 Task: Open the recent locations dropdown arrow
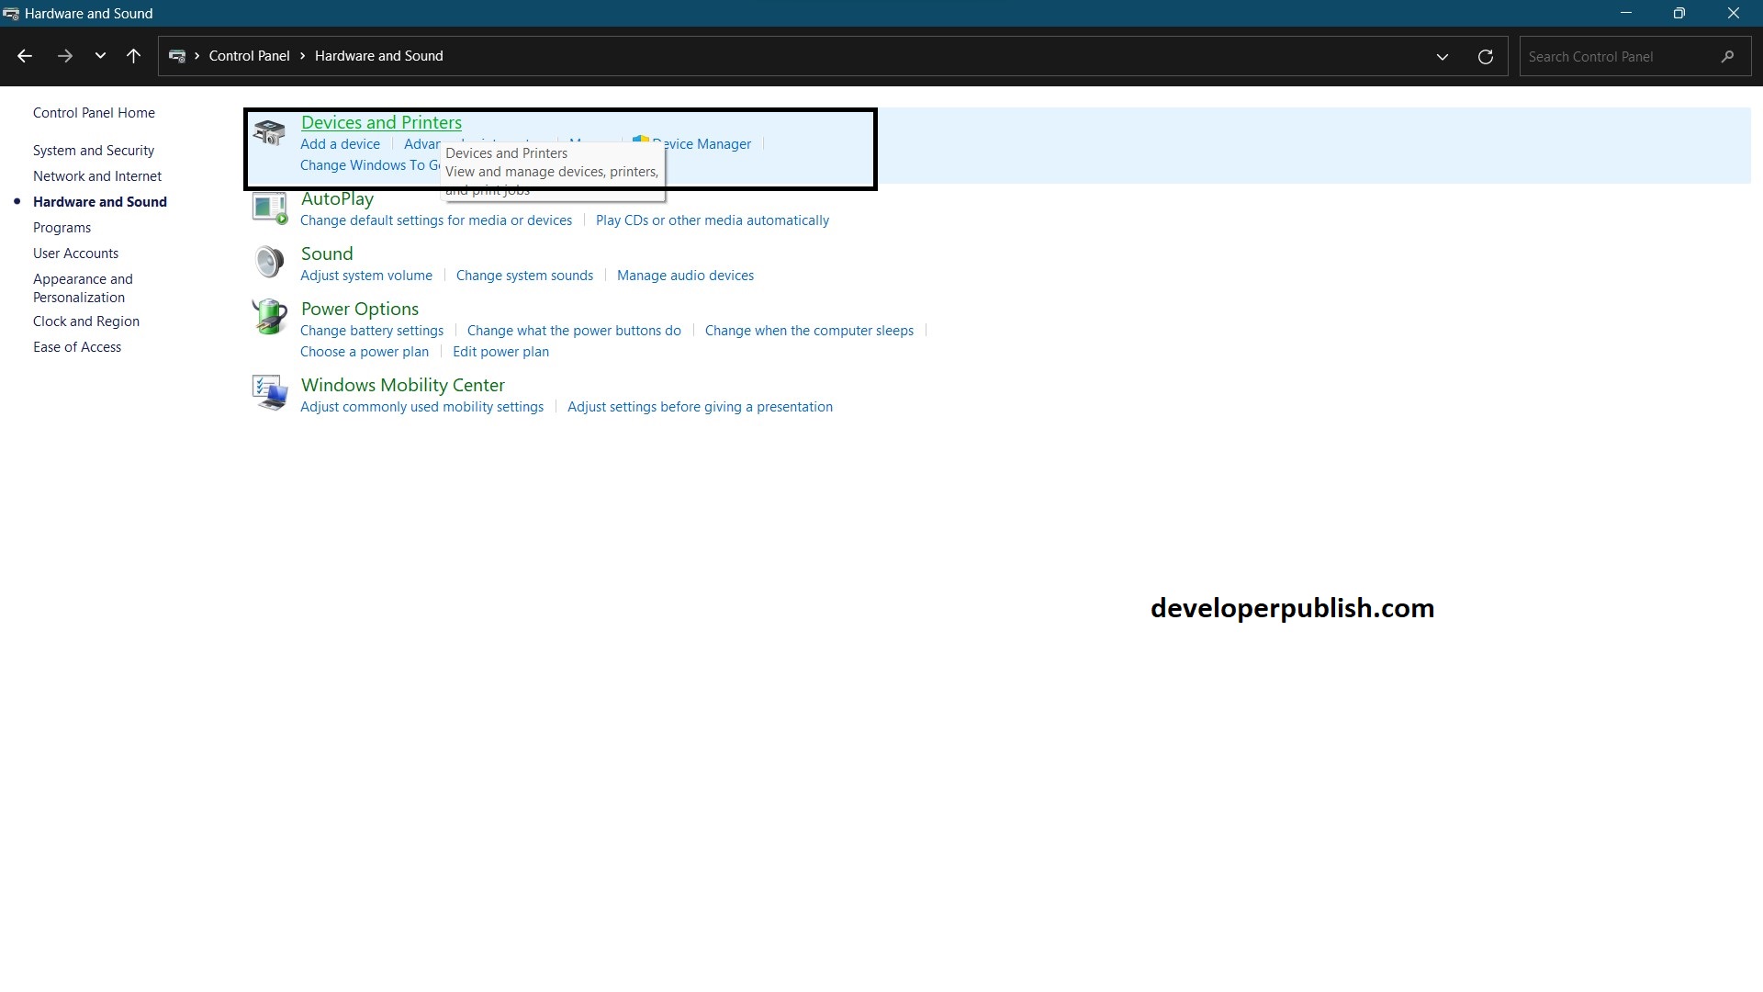point(100,56)
